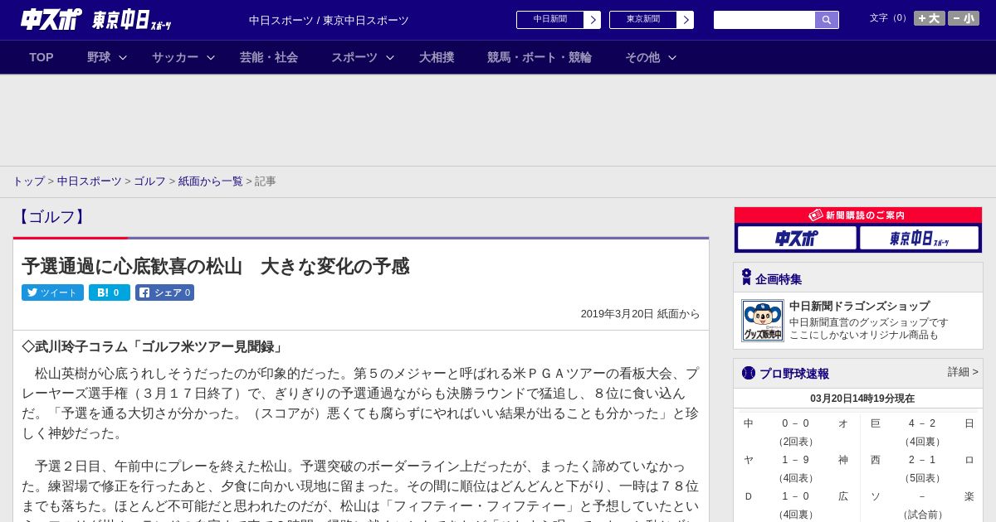Screen dimensions: 996x522
Task: Expand chevron next to その他
Action: point(672,58)
